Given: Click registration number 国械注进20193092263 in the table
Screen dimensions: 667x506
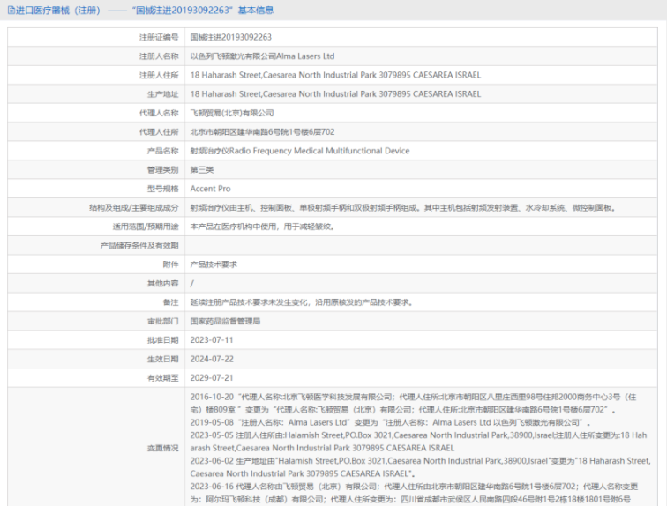Looking at the screenshot, I should [230, 38].
